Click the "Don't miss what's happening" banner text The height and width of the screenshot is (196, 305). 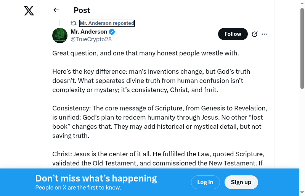coord(96,178)
